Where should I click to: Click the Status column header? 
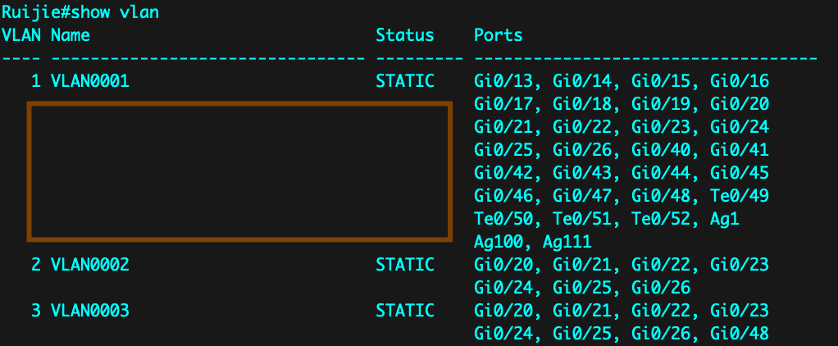405,35
